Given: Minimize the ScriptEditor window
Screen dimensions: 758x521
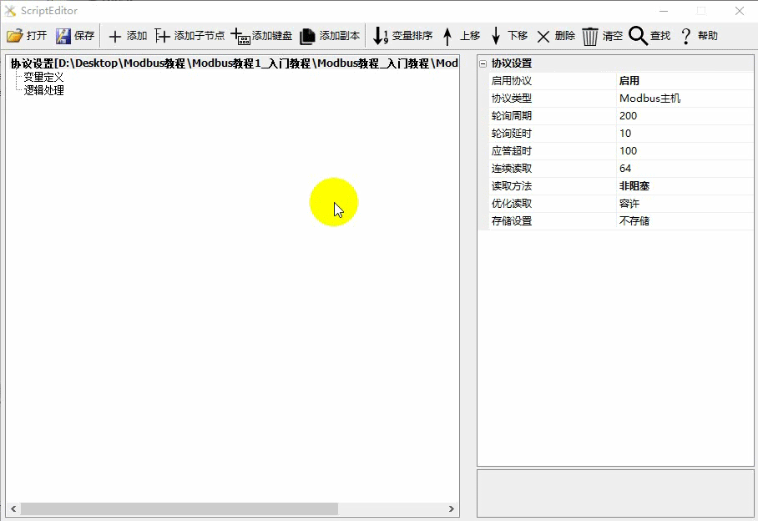Looking at the screenshot, I should 664,11.
